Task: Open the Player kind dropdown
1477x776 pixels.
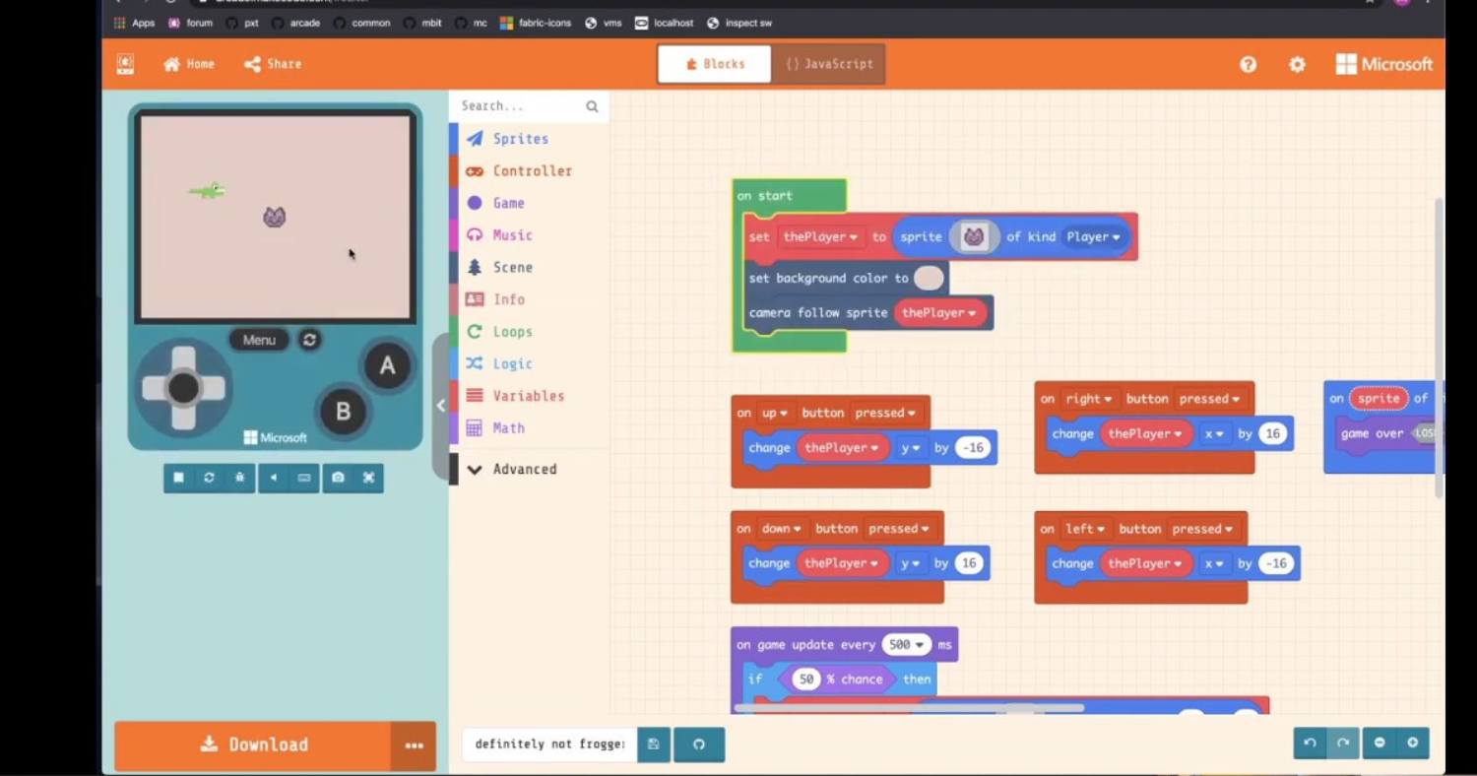Action: click(1093, 237)
